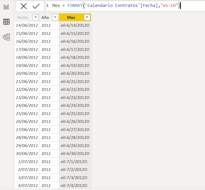Click Mes value e0-6/25/2012O
205x190 pixels.
pos(75,113)
